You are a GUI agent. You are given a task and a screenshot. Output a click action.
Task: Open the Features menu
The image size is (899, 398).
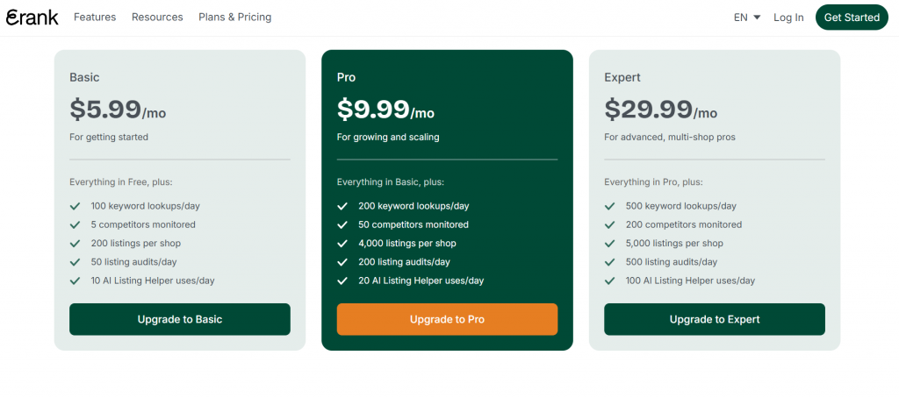click(x=95, y=18)
